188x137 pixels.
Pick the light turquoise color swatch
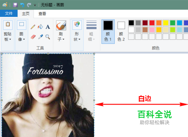(x=179, y=30)
